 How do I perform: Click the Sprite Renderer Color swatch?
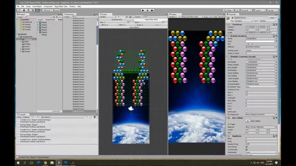click(260, 41)
